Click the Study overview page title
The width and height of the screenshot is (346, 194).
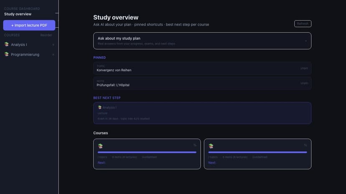tap(116, 18)
